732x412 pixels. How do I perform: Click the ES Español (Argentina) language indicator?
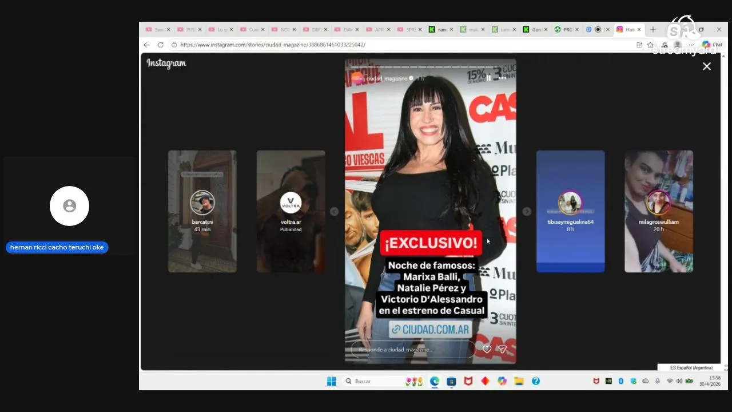tap(691, 367)
